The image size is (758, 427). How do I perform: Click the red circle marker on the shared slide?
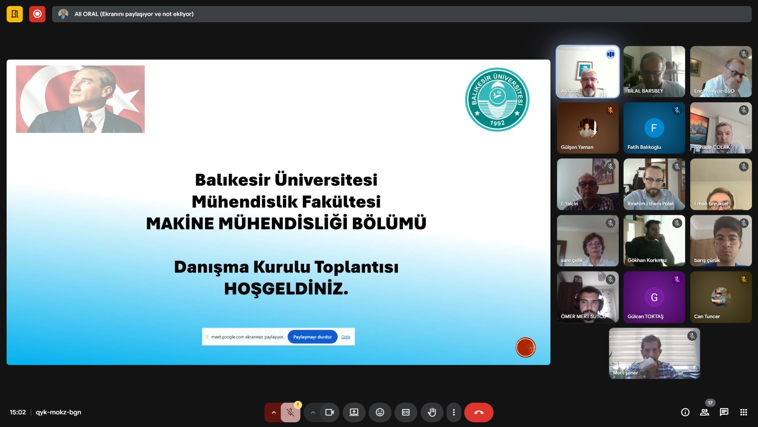coord(525,347)
